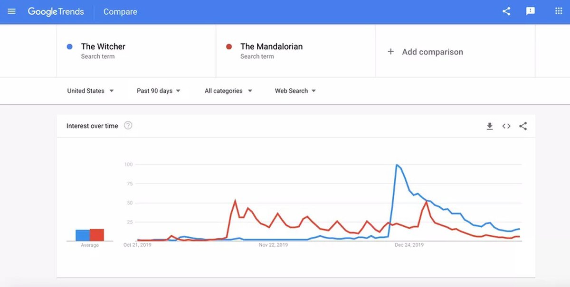Expand the All categories dropdown
Viewport: 570px width, 287px height.
228,91
